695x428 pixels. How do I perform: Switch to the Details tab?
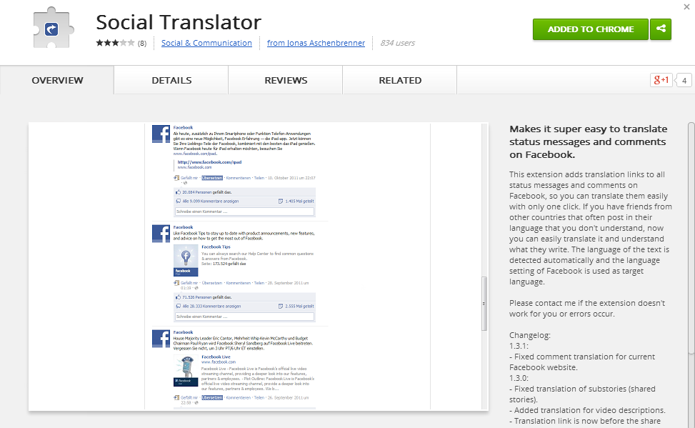(x=171, y=80)
